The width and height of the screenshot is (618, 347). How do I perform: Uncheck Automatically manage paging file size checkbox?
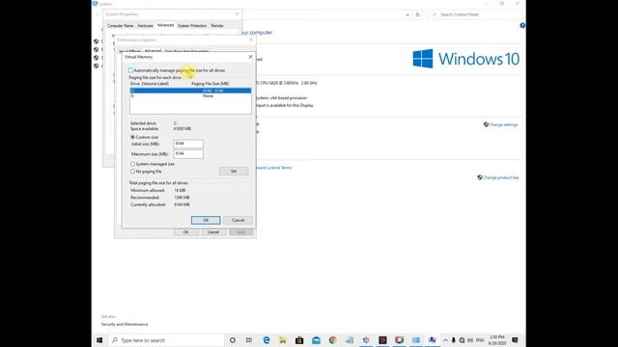coord(130,70)
